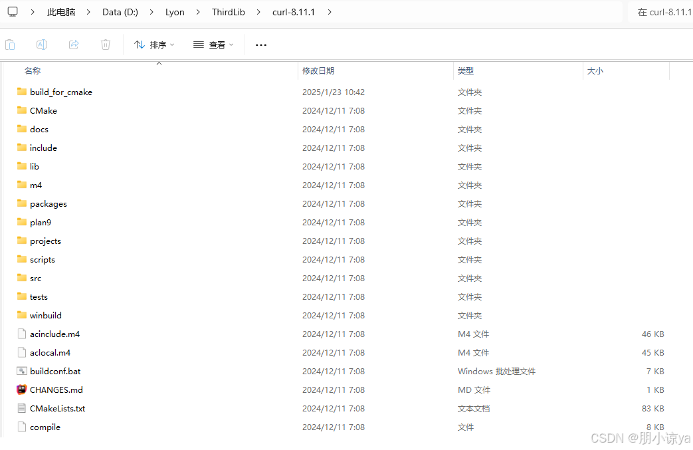
Task: Open the 排序 dropdown chevron
Action: click(x=173, y=45)
